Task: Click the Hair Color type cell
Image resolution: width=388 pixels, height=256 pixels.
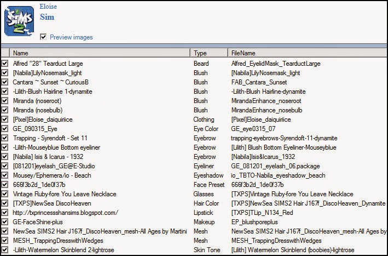Action: point(206,203)
